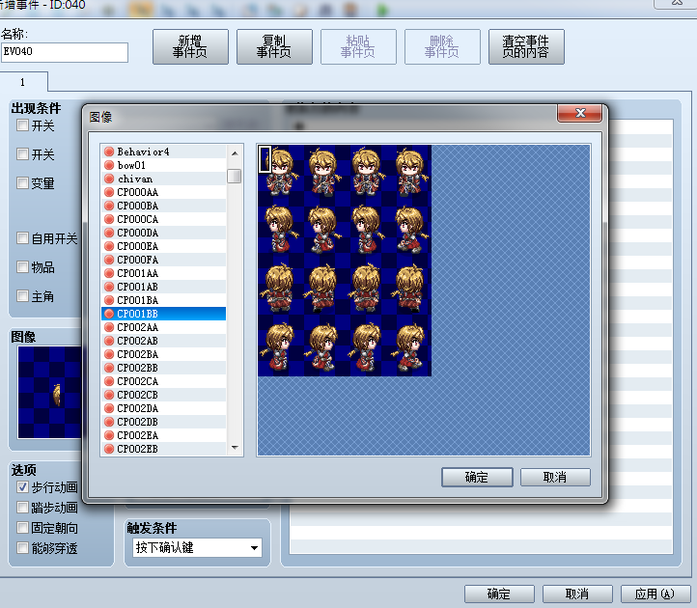Click the 应用 (A) apply button
Image resolution: width=697 pixels, height=608 pixels.
tap(655, 594)
